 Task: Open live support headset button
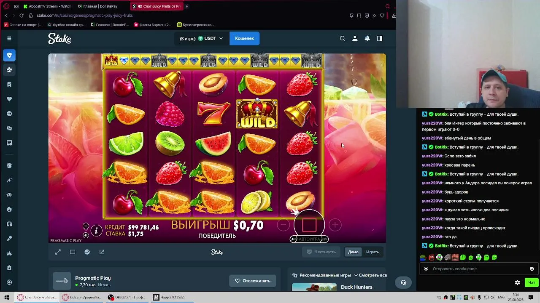click(x=403, y=282)
